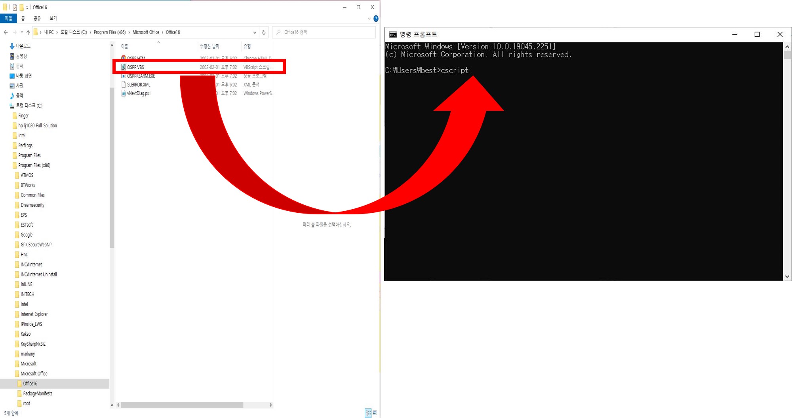This screenshot has height=418, width=792.
Task: Sort by 수정한 날짜 column header
Action: [x=209, y=46]
